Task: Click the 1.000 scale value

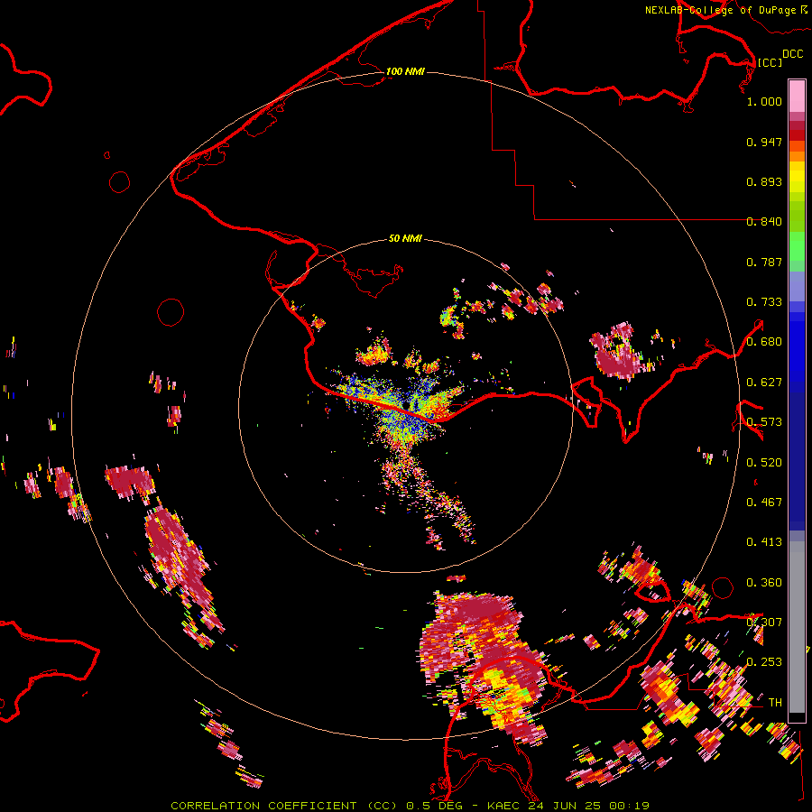Action: (x=764, y=101)
